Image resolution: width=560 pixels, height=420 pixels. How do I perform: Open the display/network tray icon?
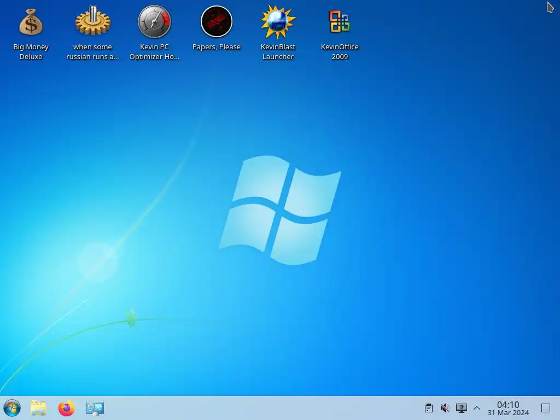click(x=461, y=408)
